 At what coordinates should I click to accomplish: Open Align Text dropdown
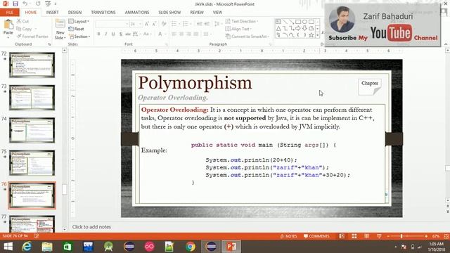pyautogui.click(x=238, y=29)
